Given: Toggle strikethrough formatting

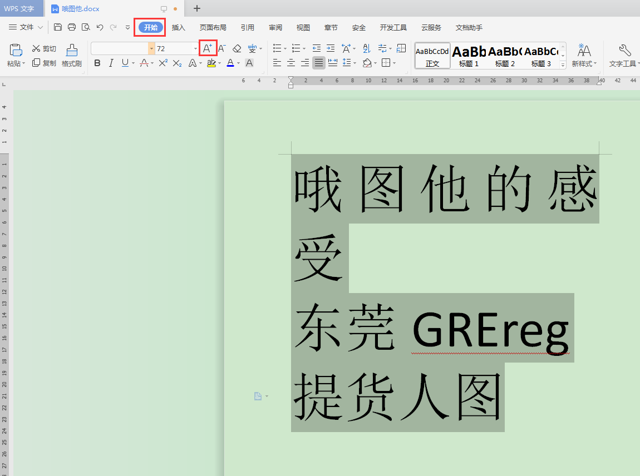Looking at the screenshot, I should [x=144, y=63].
